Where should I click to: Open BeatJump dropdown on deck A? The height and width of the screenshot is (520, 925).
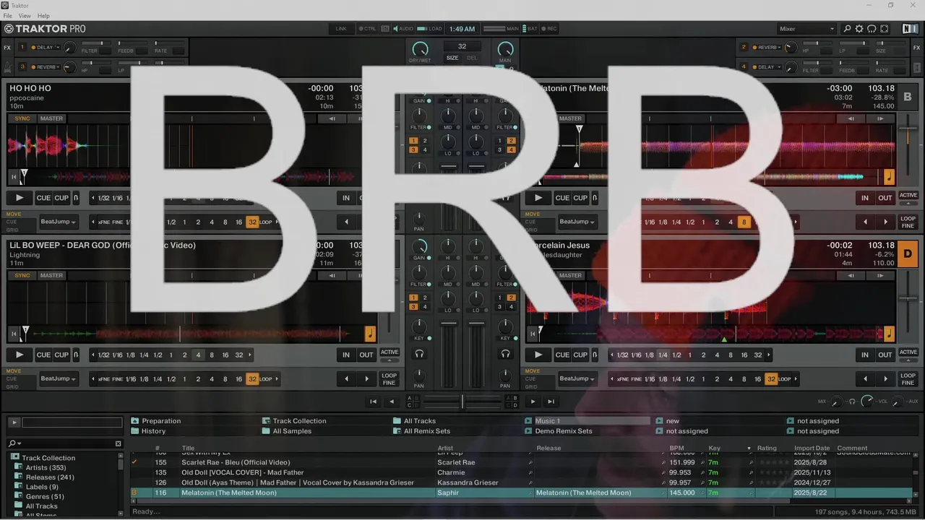point(58,222)
